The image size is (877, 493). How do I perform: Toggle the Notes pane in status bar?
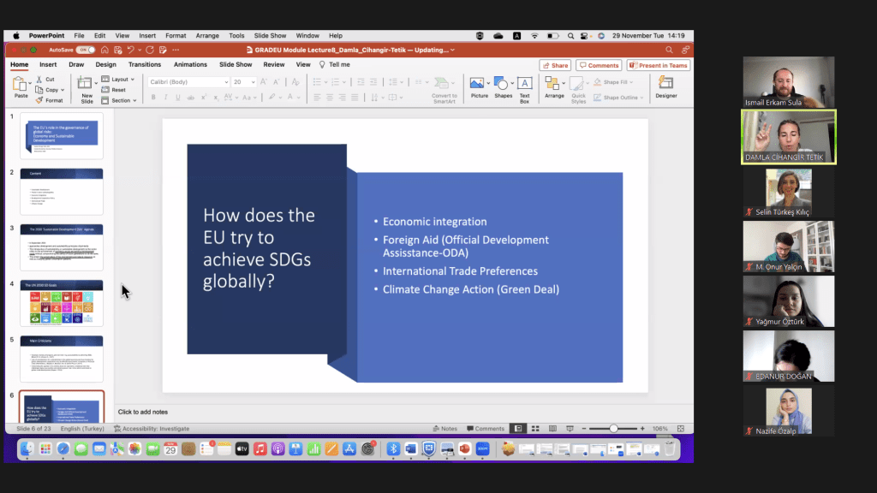coord(445,428)
